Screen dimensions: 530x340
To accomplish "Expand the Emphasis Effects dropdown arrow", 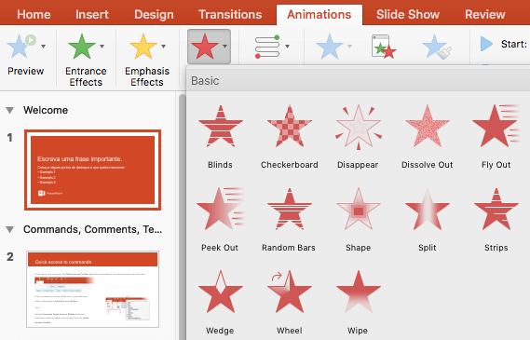I will pos(164,47).
